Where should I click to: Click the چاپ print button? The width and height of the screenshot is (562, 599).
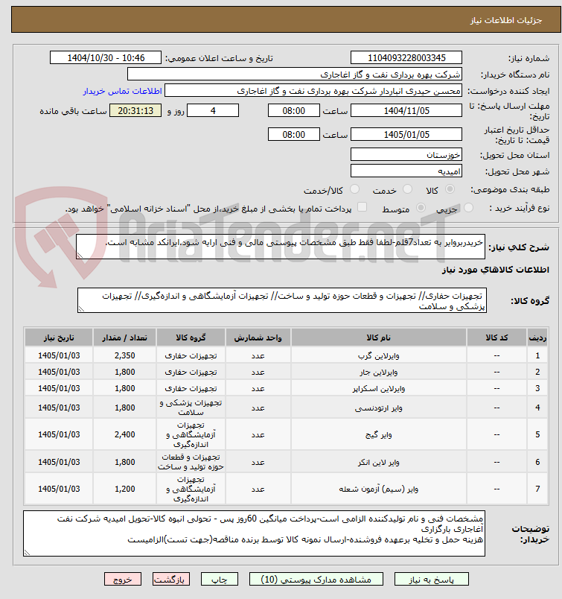tap(220, 579)
